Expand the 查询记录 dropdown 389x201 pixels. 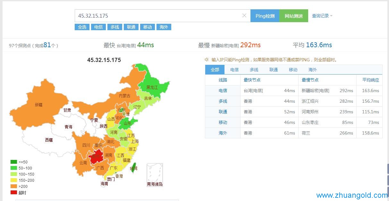322,16
